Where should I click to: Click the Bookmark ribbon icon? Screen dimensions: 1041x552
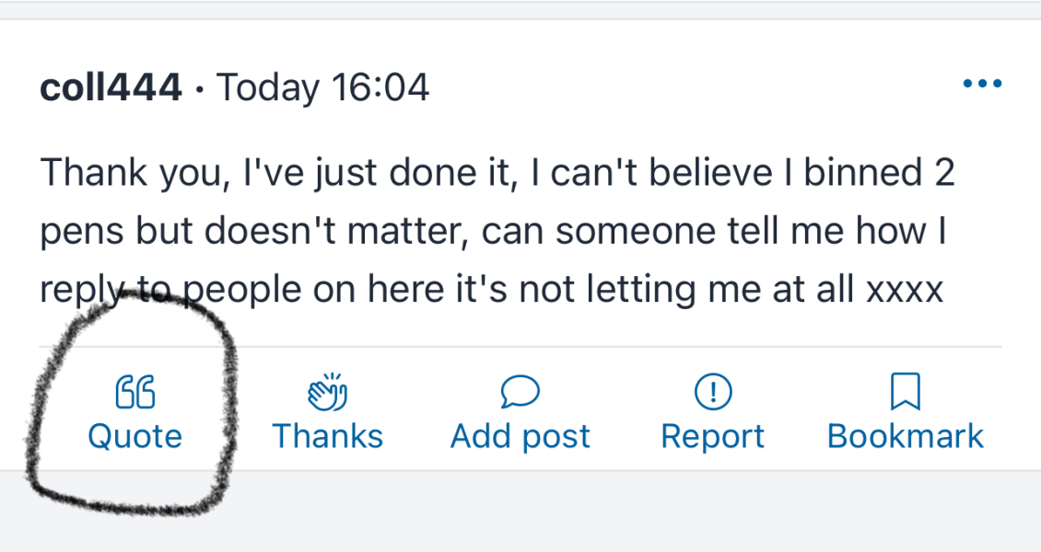tap(906, 392)
